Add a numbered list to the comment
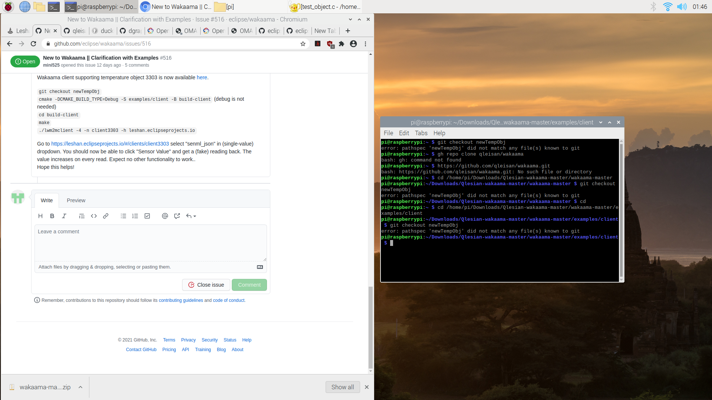This screenshot has width=712, height=400. click(135, 216)
